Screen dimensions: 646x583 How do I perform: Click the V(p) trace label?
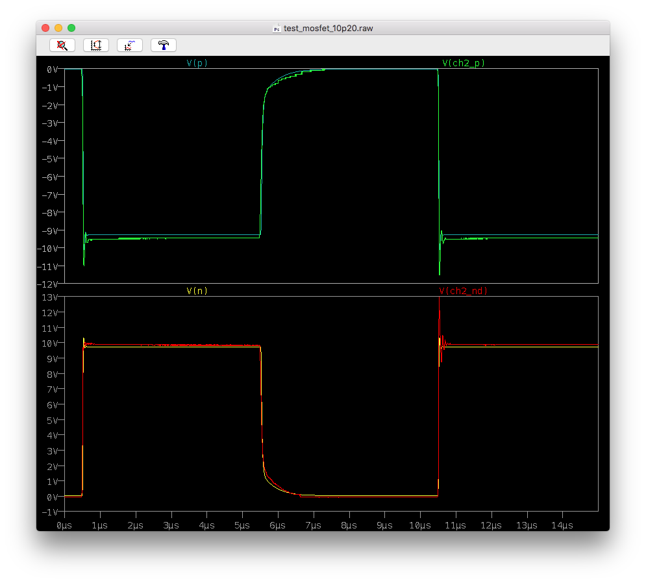click(197, 63)
